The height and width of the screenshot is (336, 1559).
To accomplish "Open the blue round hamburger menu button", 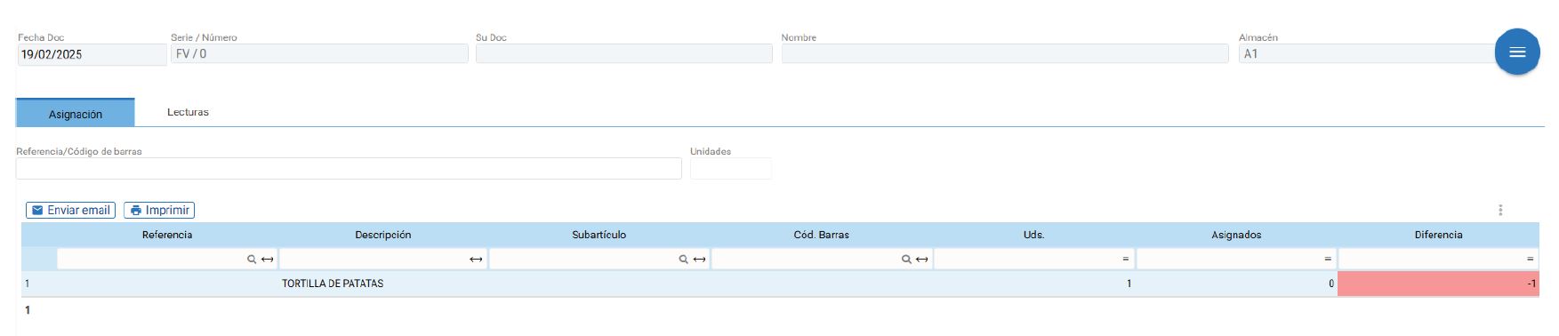I will 1517,52.
